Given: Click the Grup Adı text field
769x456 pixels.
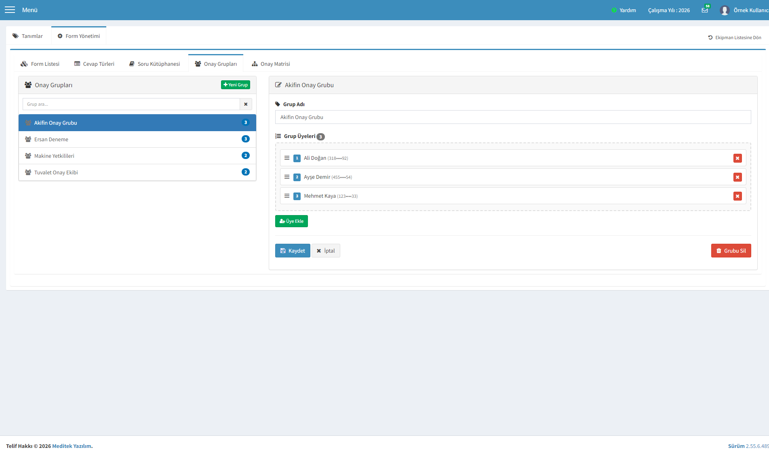Looking at the screenshot, I should (513, 117).
